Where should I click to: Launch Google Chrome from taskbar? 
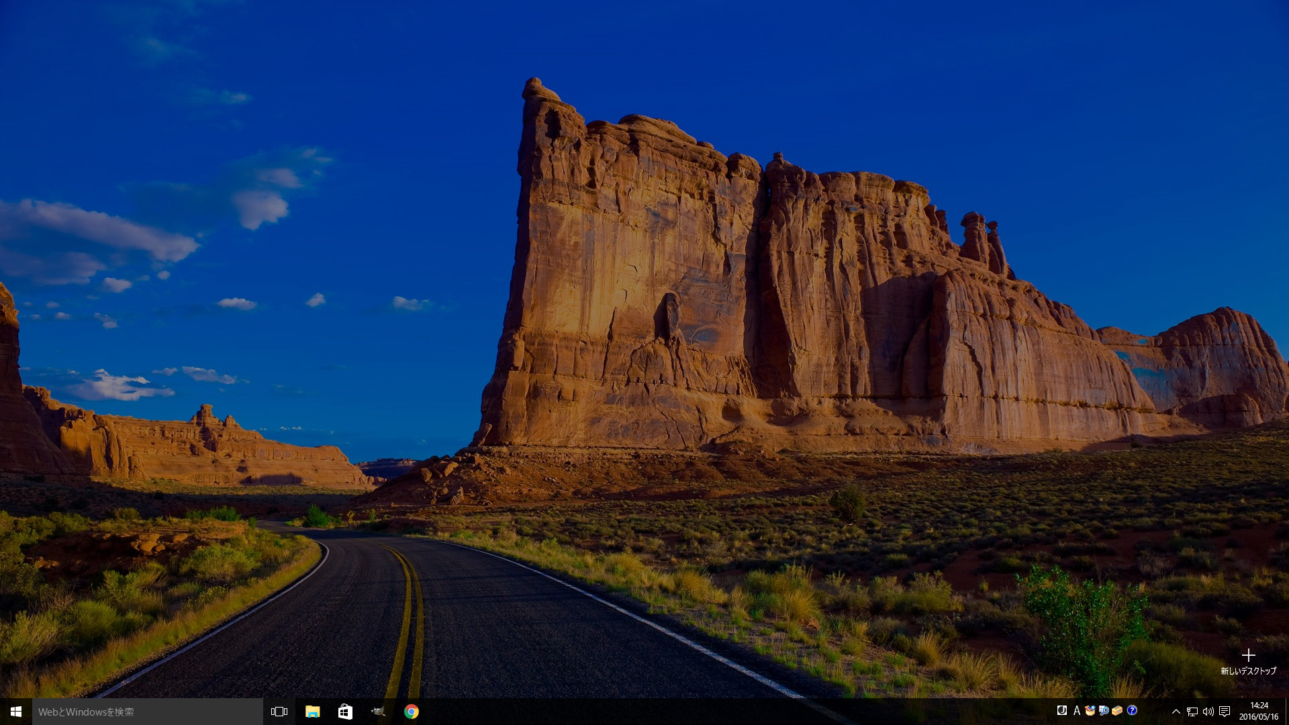coord(412,712)
